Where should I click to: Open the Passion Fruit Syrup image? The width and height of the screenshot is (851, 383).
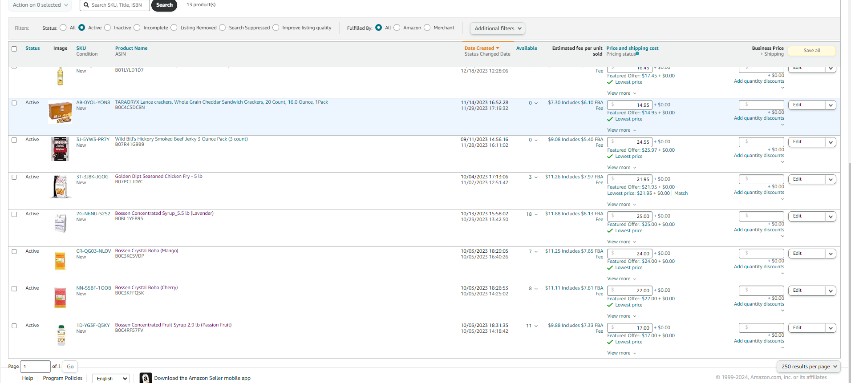point(61,335)
